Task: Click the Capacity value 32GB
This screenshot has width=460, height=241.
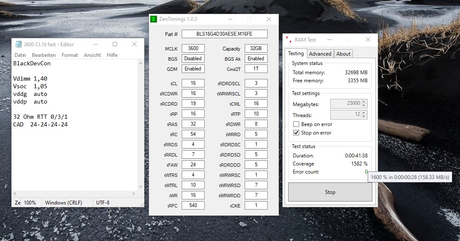Action: pyautogui.click(x=256, y=48)
